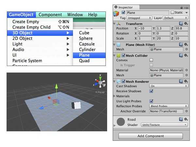Viewport: 196px width, 147px height.
Task: Click the Transform component axes icon
Action: coord(119,24)
